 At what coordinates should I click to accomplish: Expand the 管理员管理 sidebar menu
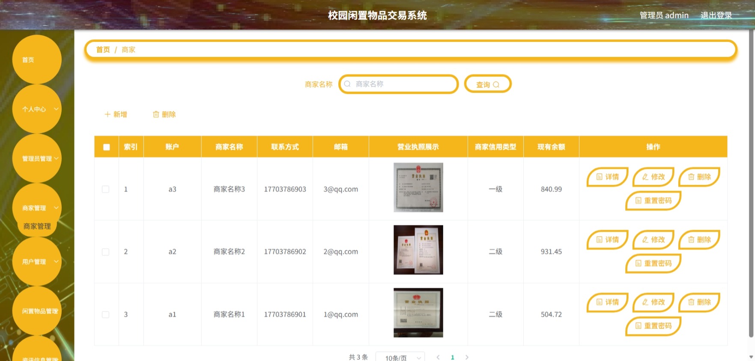(x=37, y=158)
